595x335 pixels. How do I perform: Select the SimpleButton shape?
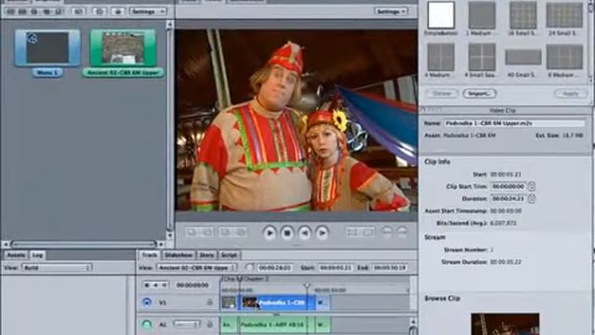click(x=441, y=15)
